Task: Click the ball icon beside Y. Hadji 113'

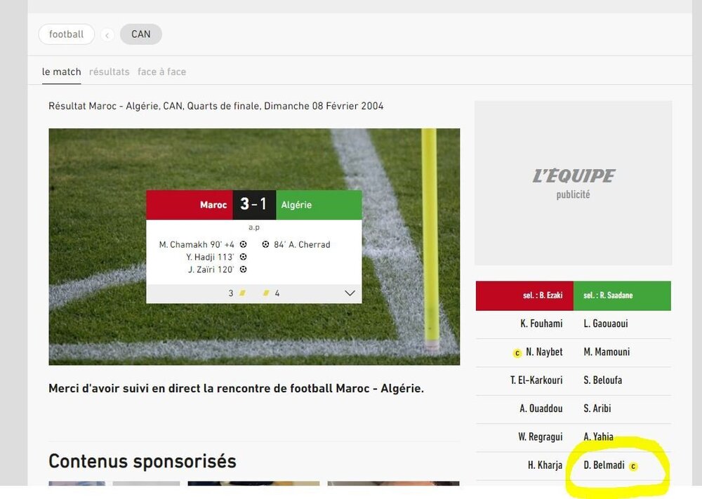Action: 243,257
